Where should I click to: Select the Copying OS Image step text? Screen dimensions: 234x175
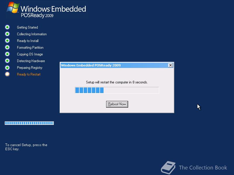click(30, 54)
